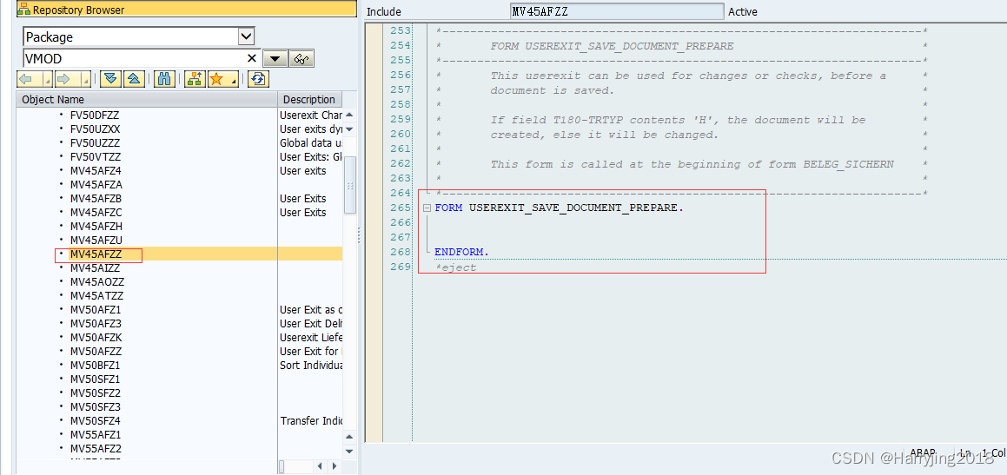
Task: Expand all nodes with the double-down icon
Action: [x=111, y=79]
